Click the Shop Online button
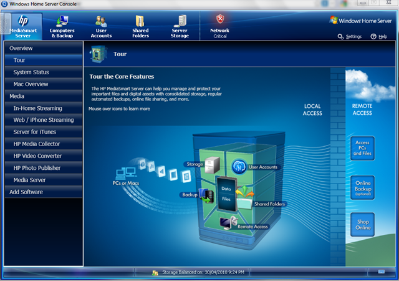Screen dimensions: 399x281 pos(362,224)
